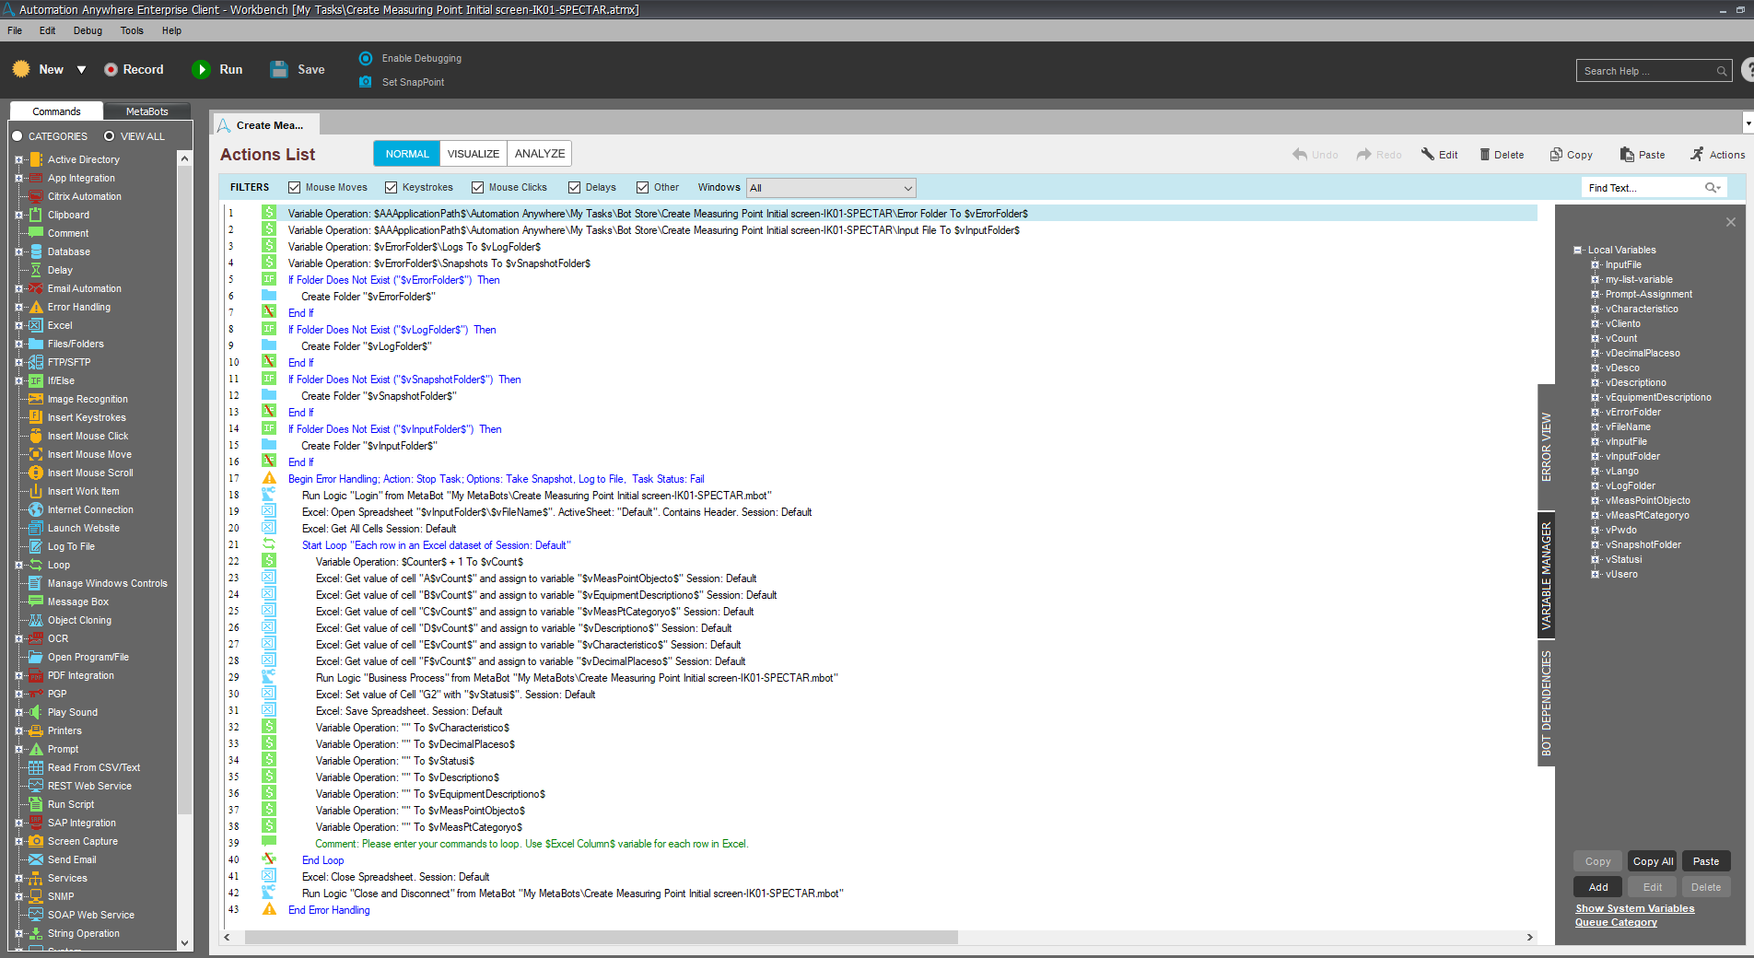This screenshot has height=958, width=1754.
Task: Click the Show System Variables link
Action: pyautogui.click(x=1634, y=908)
